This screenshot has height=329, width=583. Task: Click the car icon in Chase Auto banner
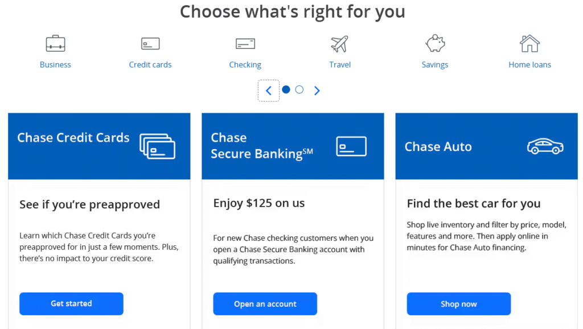click(545, 146)
